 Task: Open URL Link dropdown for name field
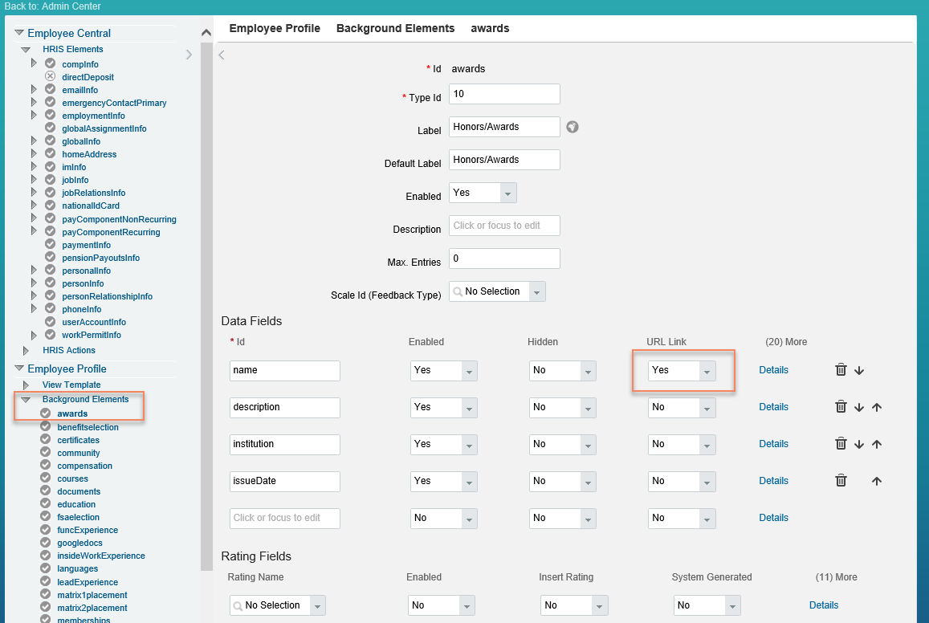pos(682,371)
